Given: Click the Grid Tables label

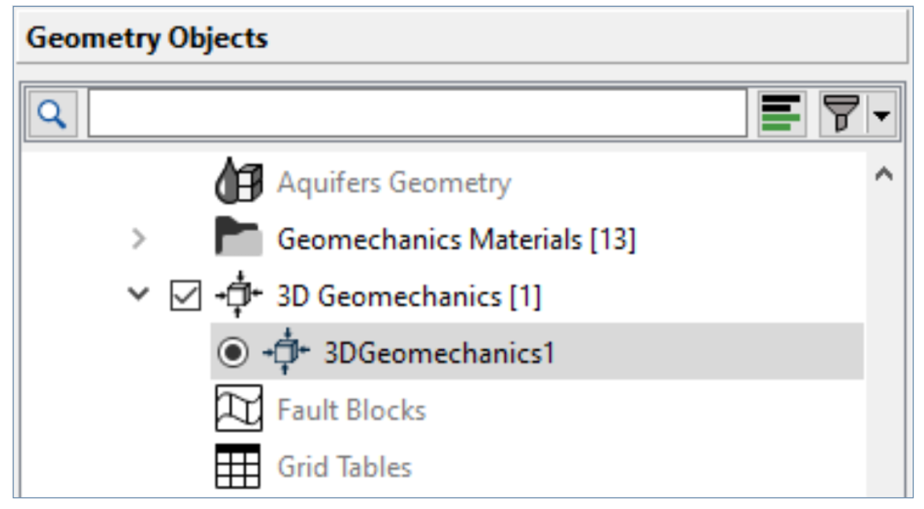Looking at the screenshot, I should [344, 466].
